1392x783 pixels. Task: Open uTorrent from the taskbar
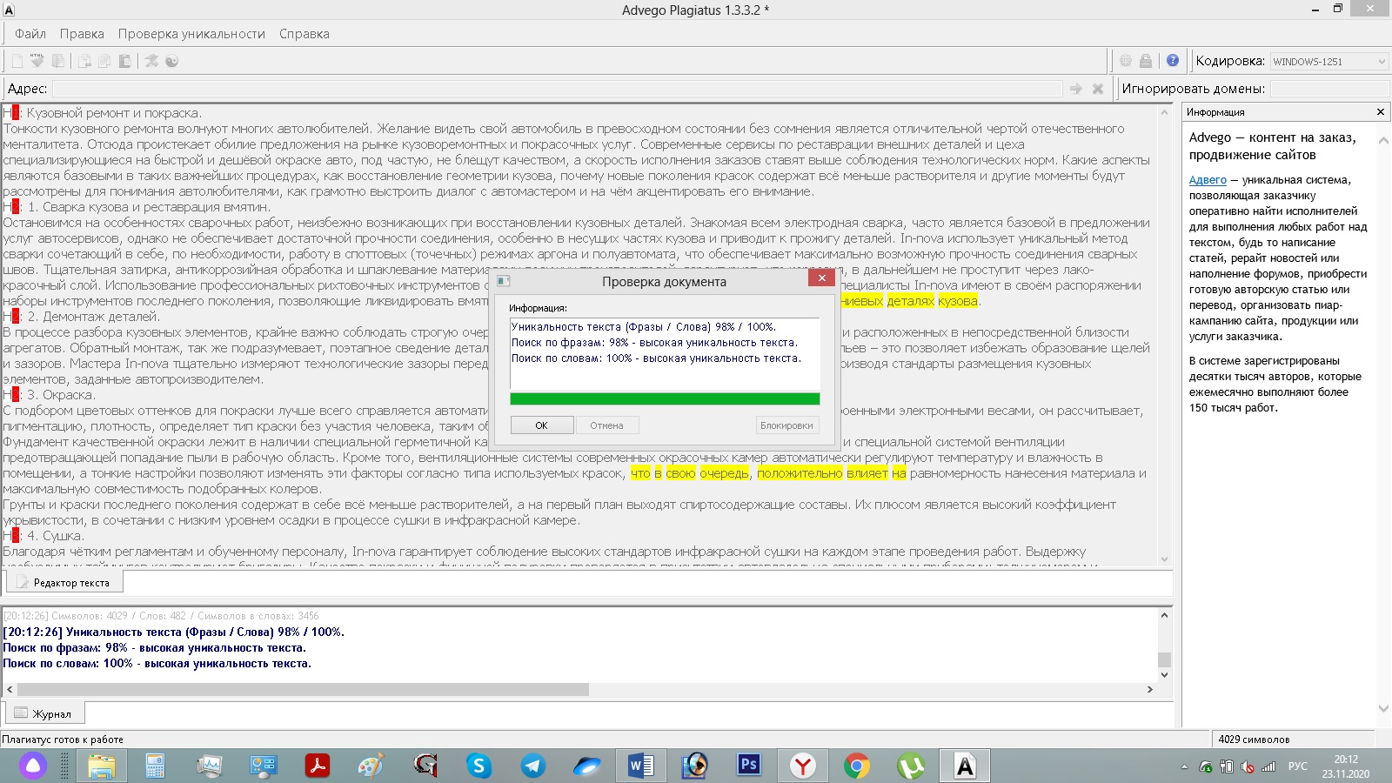[910, 766]
